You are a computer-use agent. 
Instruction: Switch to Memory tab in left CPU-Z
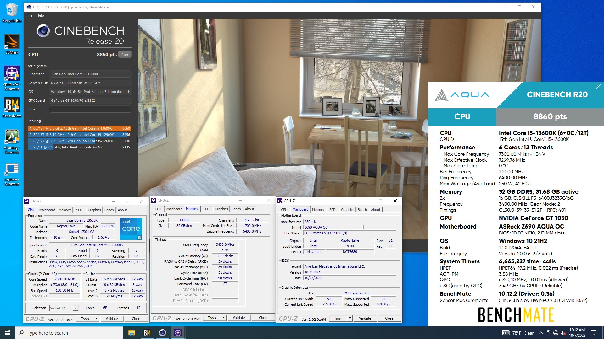(65, 210)
